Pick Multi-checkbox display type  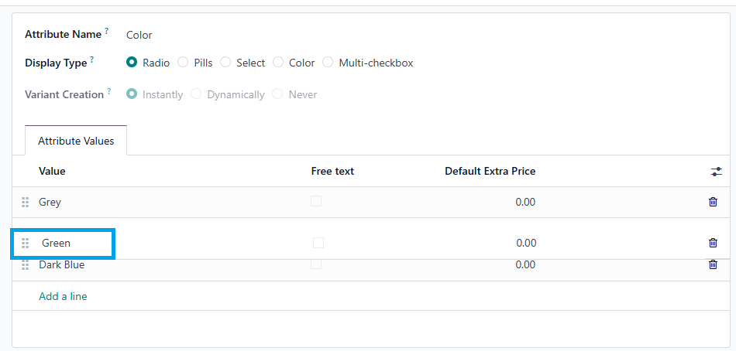(328, 63)
